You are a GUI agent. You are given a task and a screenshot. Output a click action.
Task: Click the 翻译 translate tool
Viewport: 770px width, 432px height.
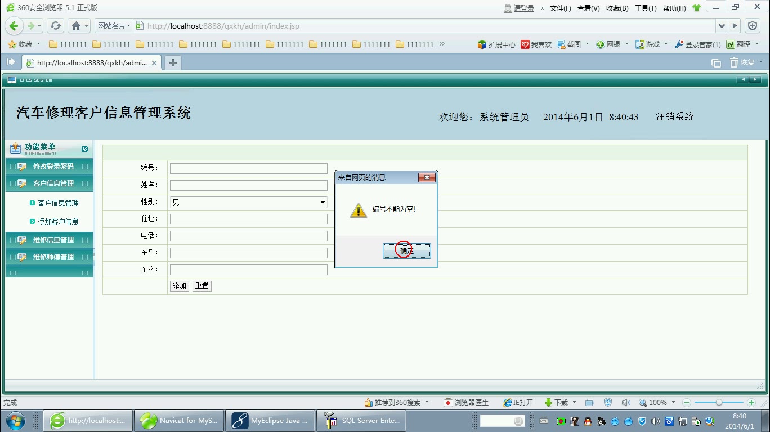coord(738,44)
